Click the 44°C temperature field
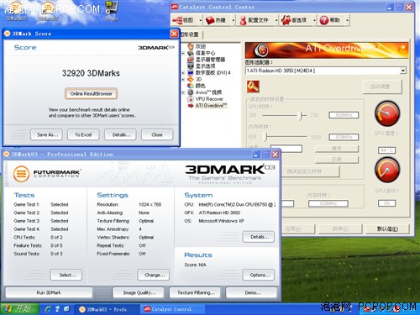The image size is (420, 315). pyautogui.click(x=387, y=150)
